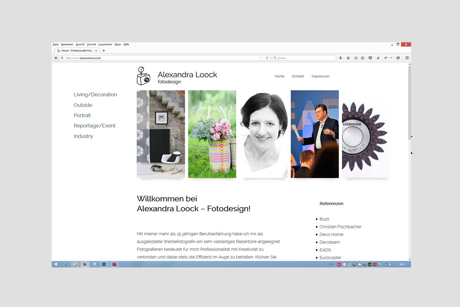Open the Chronik menu
The width and height of the screenshot is (460, 307).
(x=92, y=44)
